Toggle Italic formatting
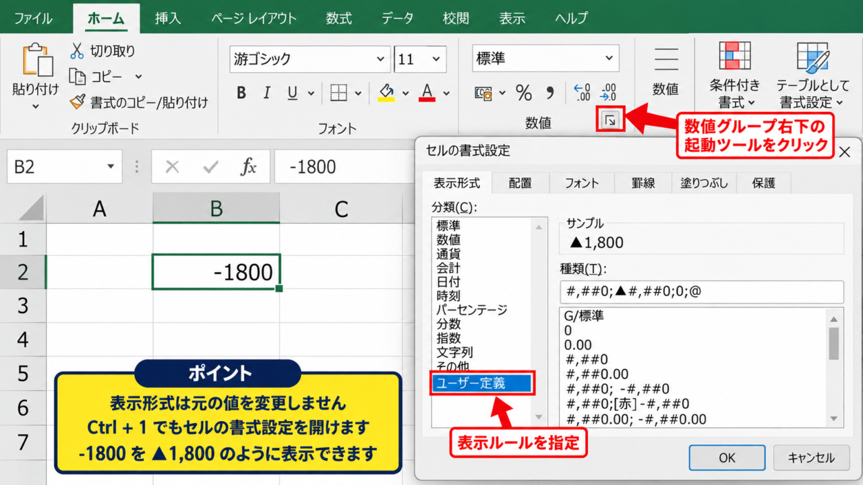The height and width of the screenshot is (485, 863). [x=267, y=93]
